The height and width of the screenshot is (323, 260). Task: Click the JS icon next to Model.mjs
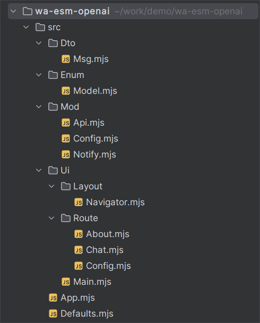click(x=66, y=91)
